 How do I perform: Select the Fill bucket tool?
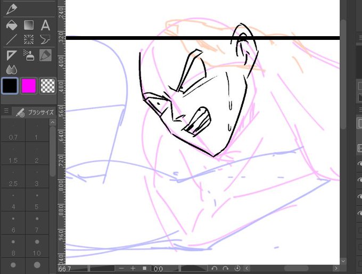(x=12, y=25)
